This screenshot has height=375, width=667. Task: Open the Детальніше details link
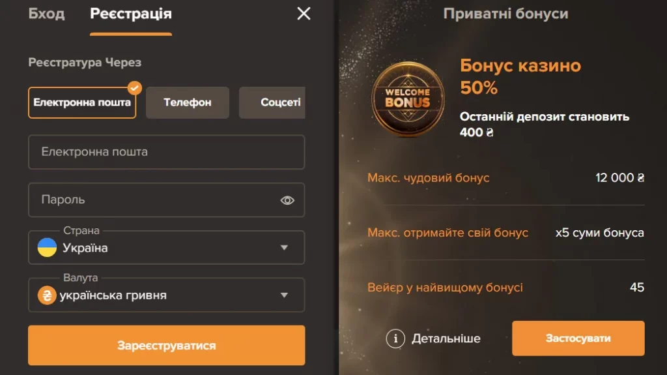(446, 338)
